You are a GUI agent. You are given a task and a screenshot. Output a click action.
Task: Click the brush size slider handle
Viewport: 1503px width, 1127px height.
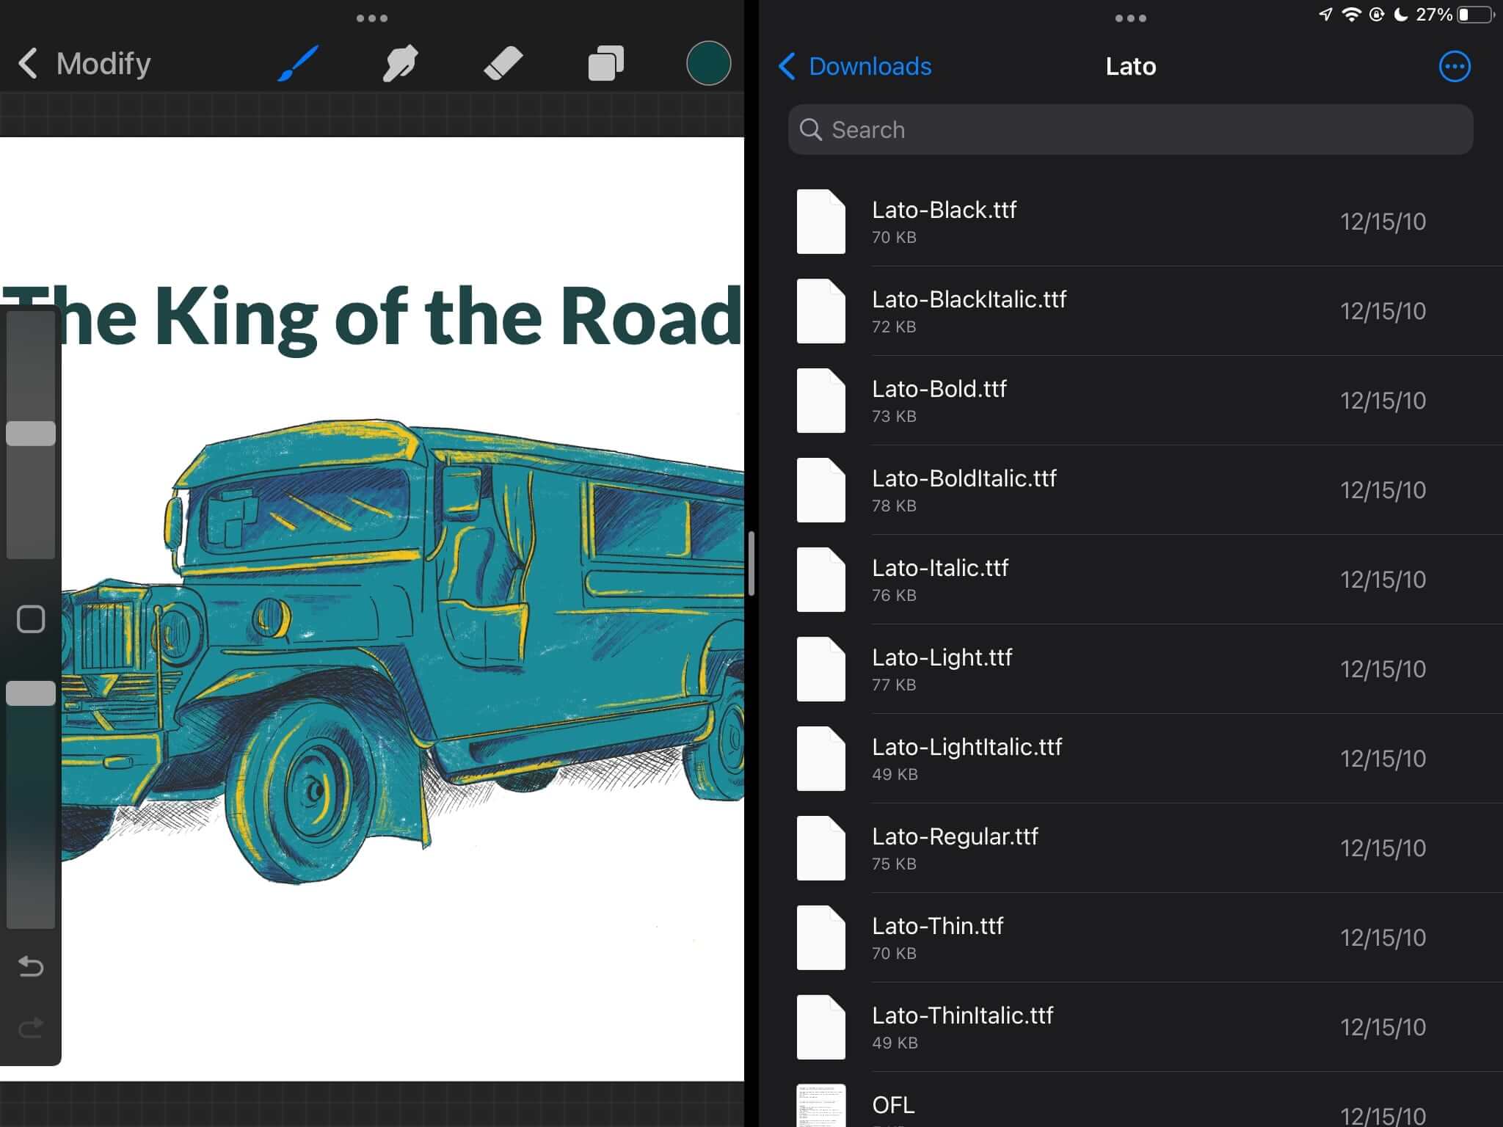click(31, 433)
